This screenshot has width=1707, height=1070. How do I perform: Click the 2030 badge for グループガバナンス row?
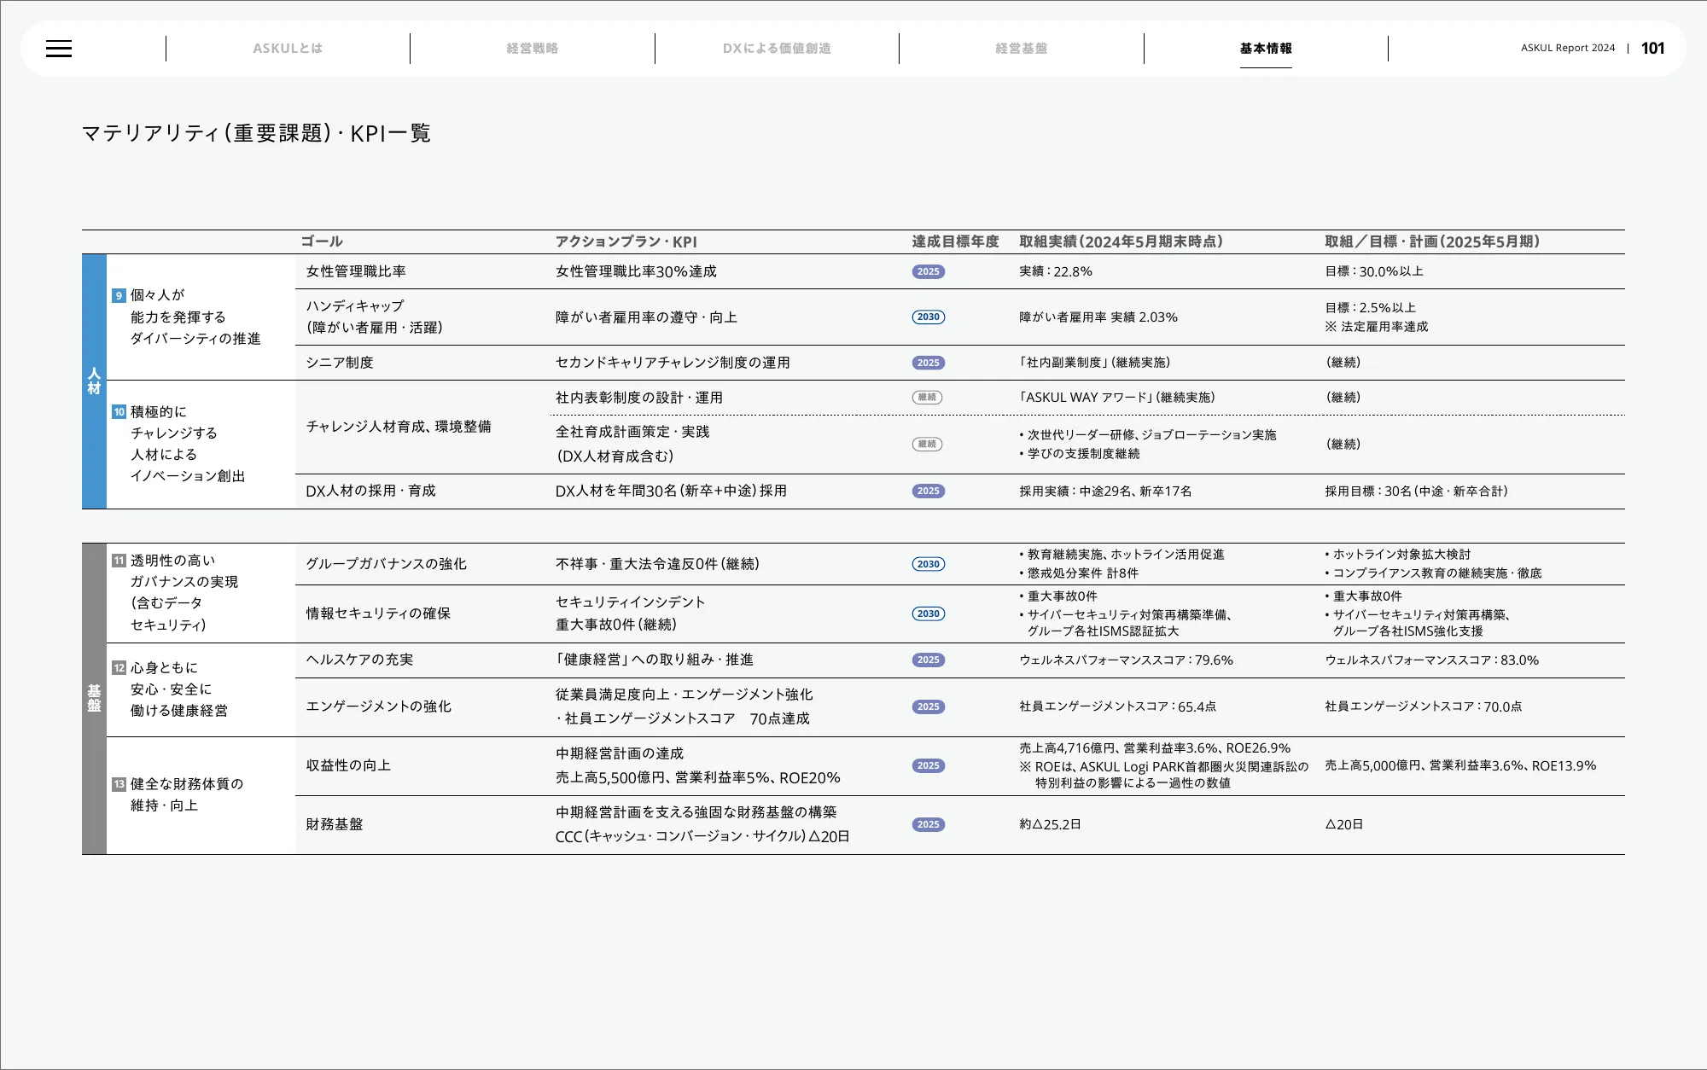click(x=928, y=564)
